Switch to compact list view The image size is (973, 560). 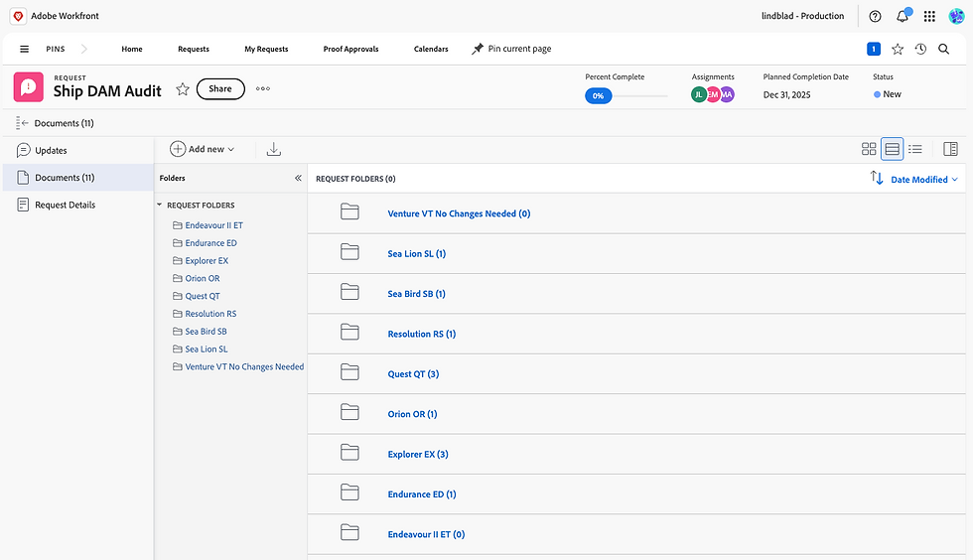pos(915,149)
